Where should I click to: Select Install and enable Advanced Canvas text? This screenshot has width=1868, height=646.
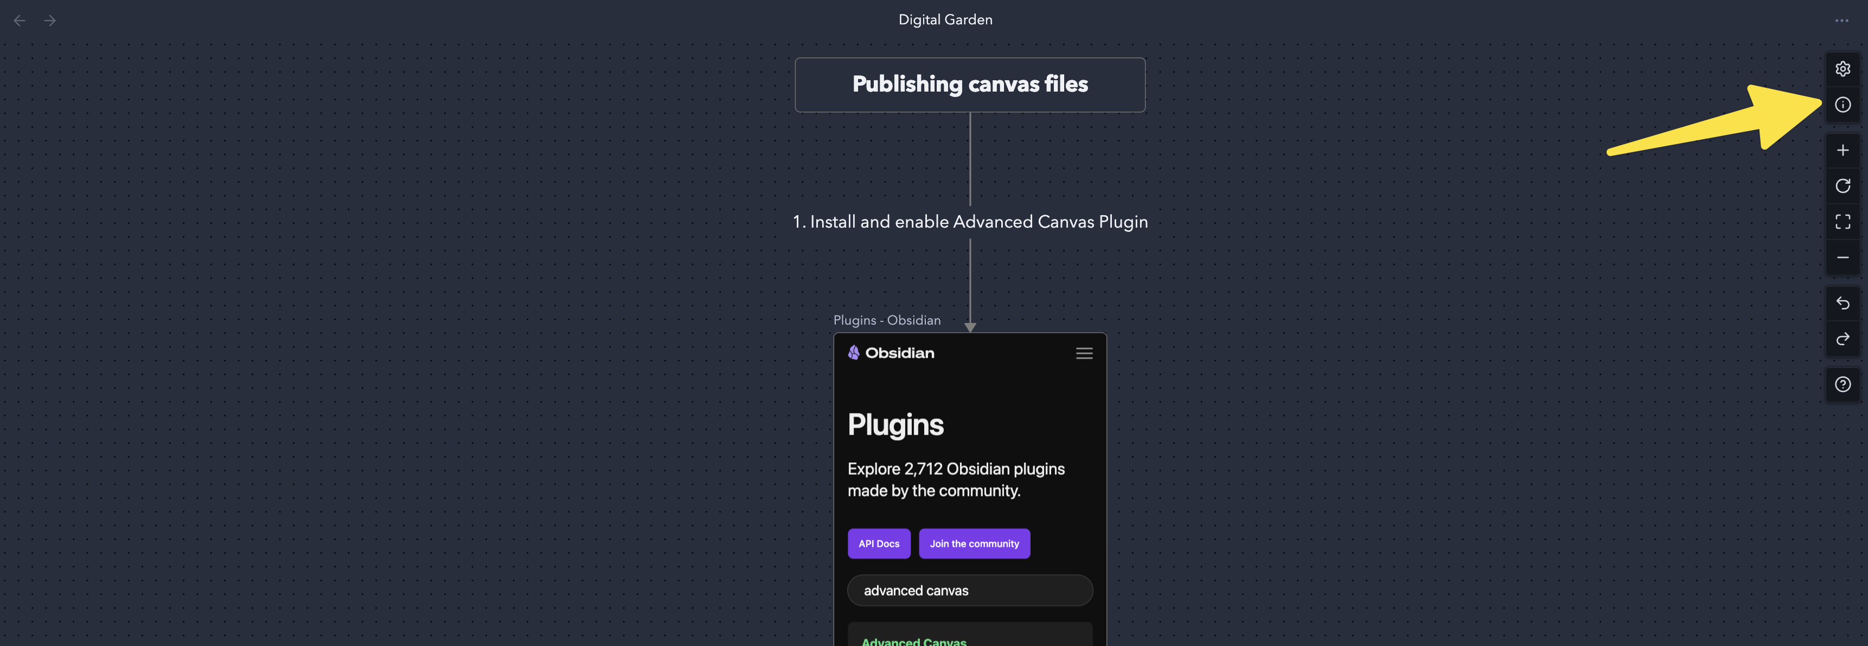(x=970, y=222)
